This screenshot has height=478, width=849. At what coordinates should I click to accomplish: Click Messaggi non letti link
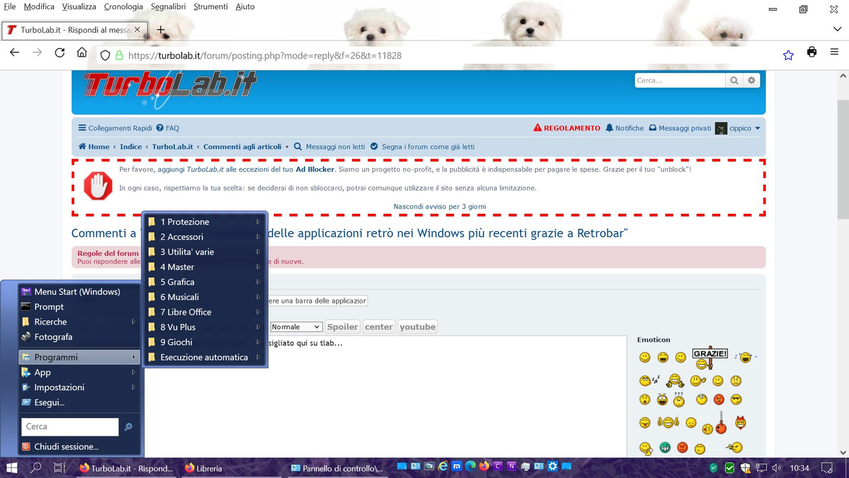tap(329, 147)
